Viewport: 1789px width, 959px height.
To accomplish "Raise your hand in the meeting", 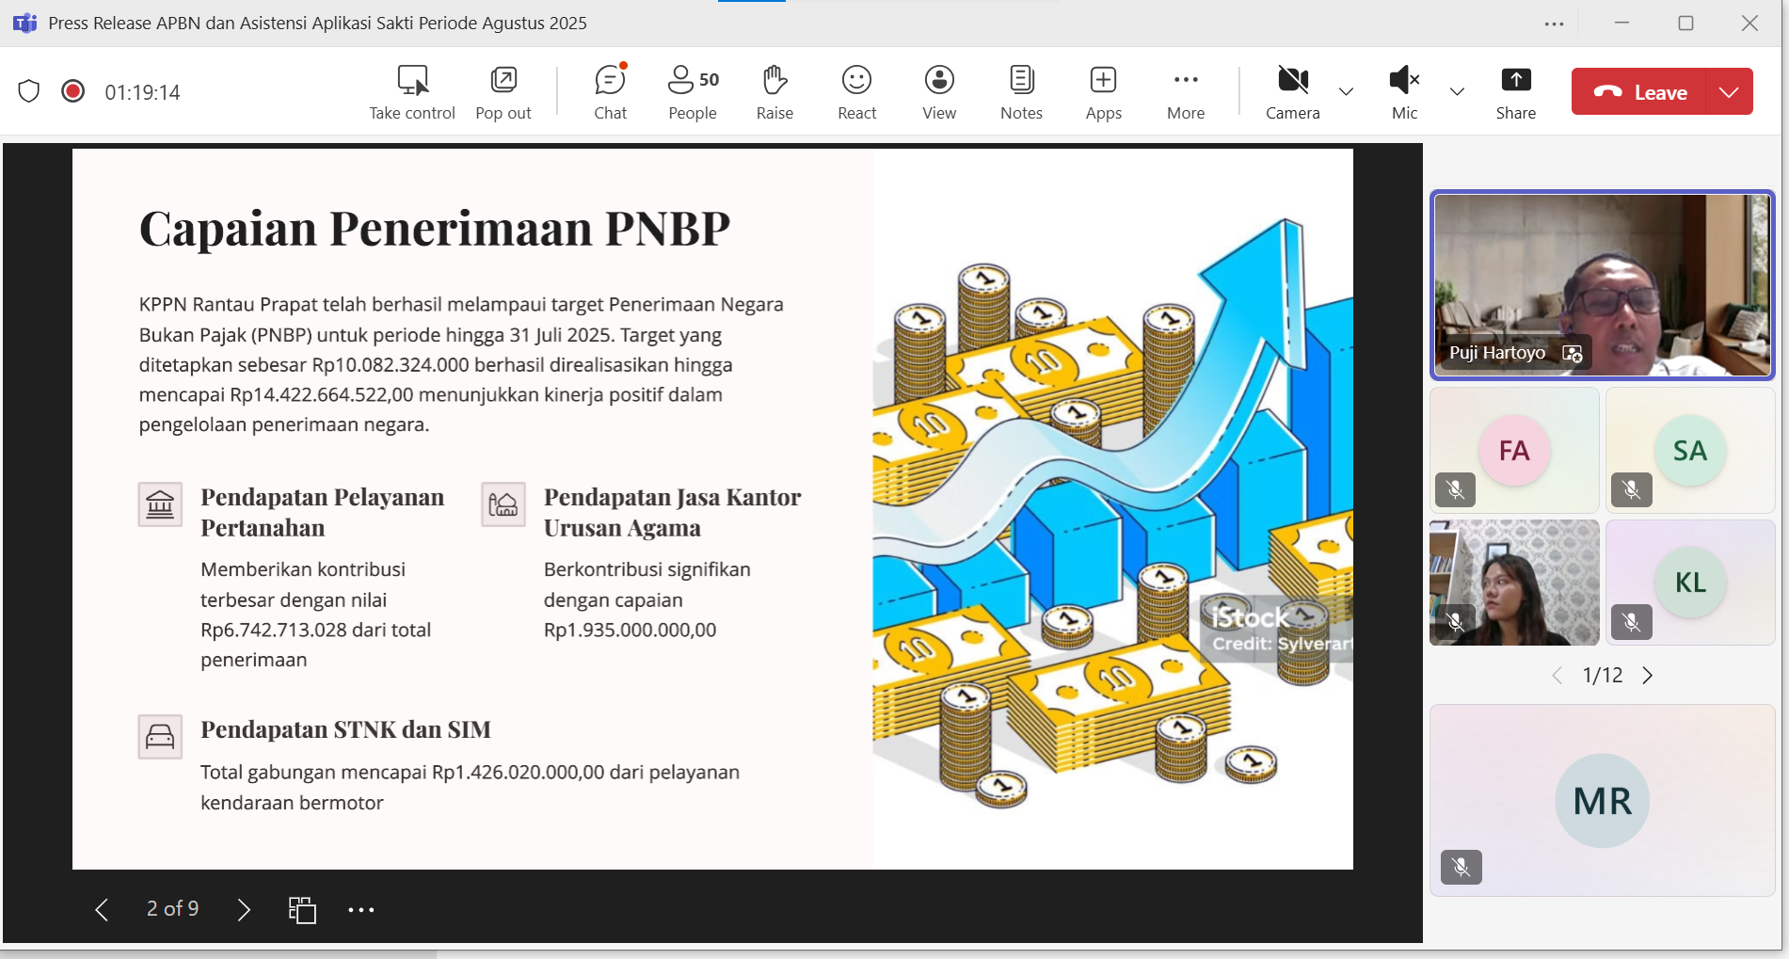I will tap(775, 92).
